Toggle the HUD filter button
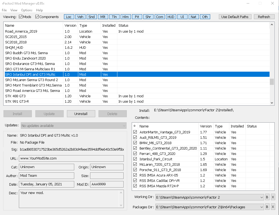The height and width of the screenshot is (215, 279). click(x=171, y=17)
